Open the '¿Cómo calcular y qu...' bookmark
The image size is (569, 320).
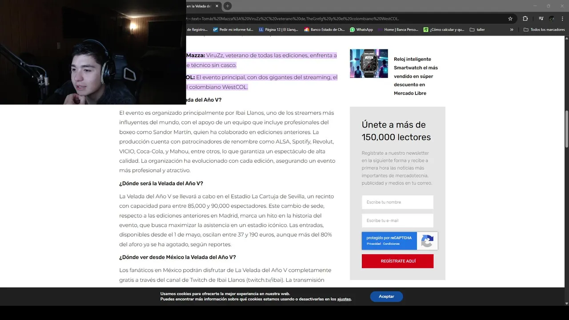444,30
